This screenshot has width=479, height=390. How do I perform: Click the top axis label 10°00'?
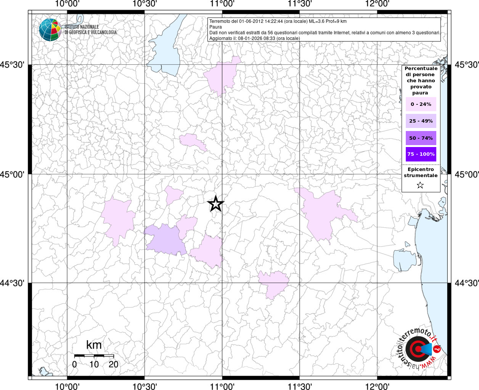67,4
